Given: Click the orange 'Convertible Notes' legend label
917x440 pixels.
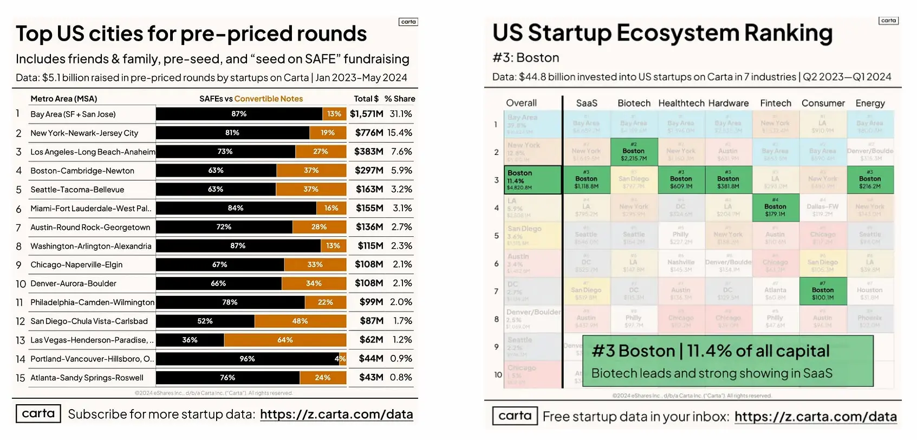Looking at the screenshot, I should click(268, 99).
